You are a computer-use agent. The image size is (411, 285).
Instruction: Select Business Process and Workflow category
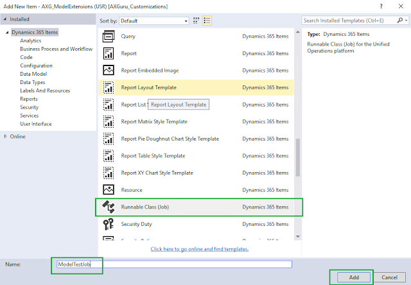pyautogui.click(x=57, y=49)
